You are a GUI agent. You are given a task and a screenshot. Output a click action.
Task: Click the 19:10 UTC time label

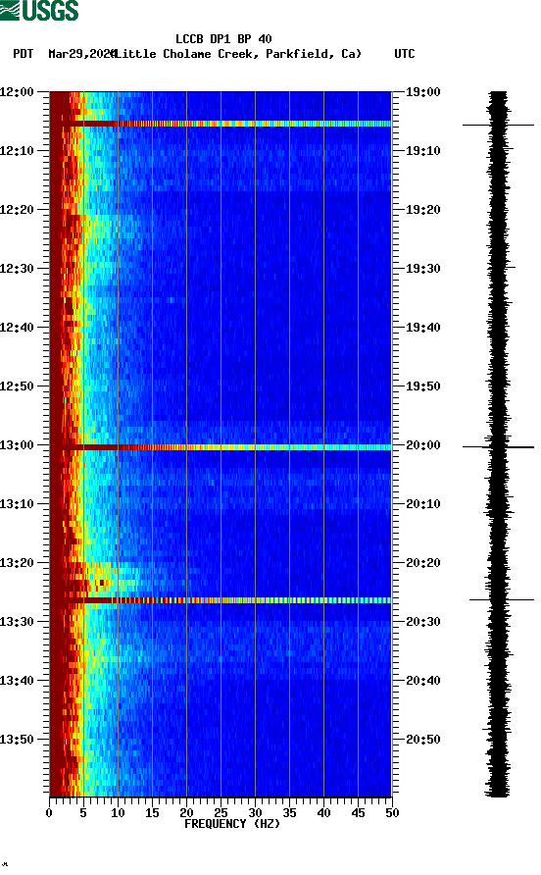(423, 151)
